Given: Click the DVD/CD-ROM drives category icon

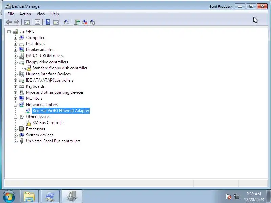Looking at the screenshot, I should pyautogui.click(x=22, y=56).
